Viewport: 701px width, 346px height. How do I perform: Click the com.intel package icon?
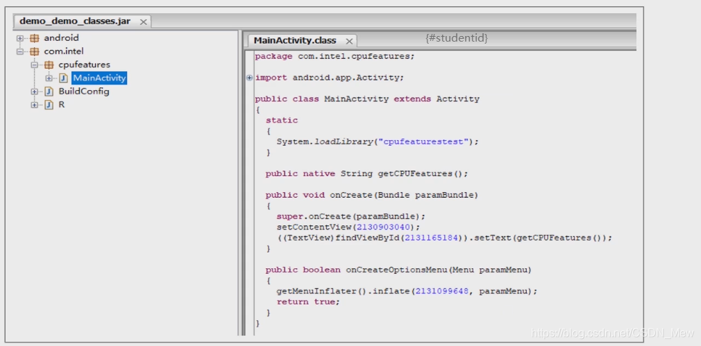[x=34, y=52]
